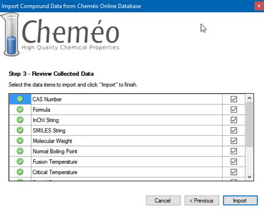Uncheck the Formula import checkbox
Image resolution: width=264 pixels, height=212 pixels.
(x=233, y=109)
